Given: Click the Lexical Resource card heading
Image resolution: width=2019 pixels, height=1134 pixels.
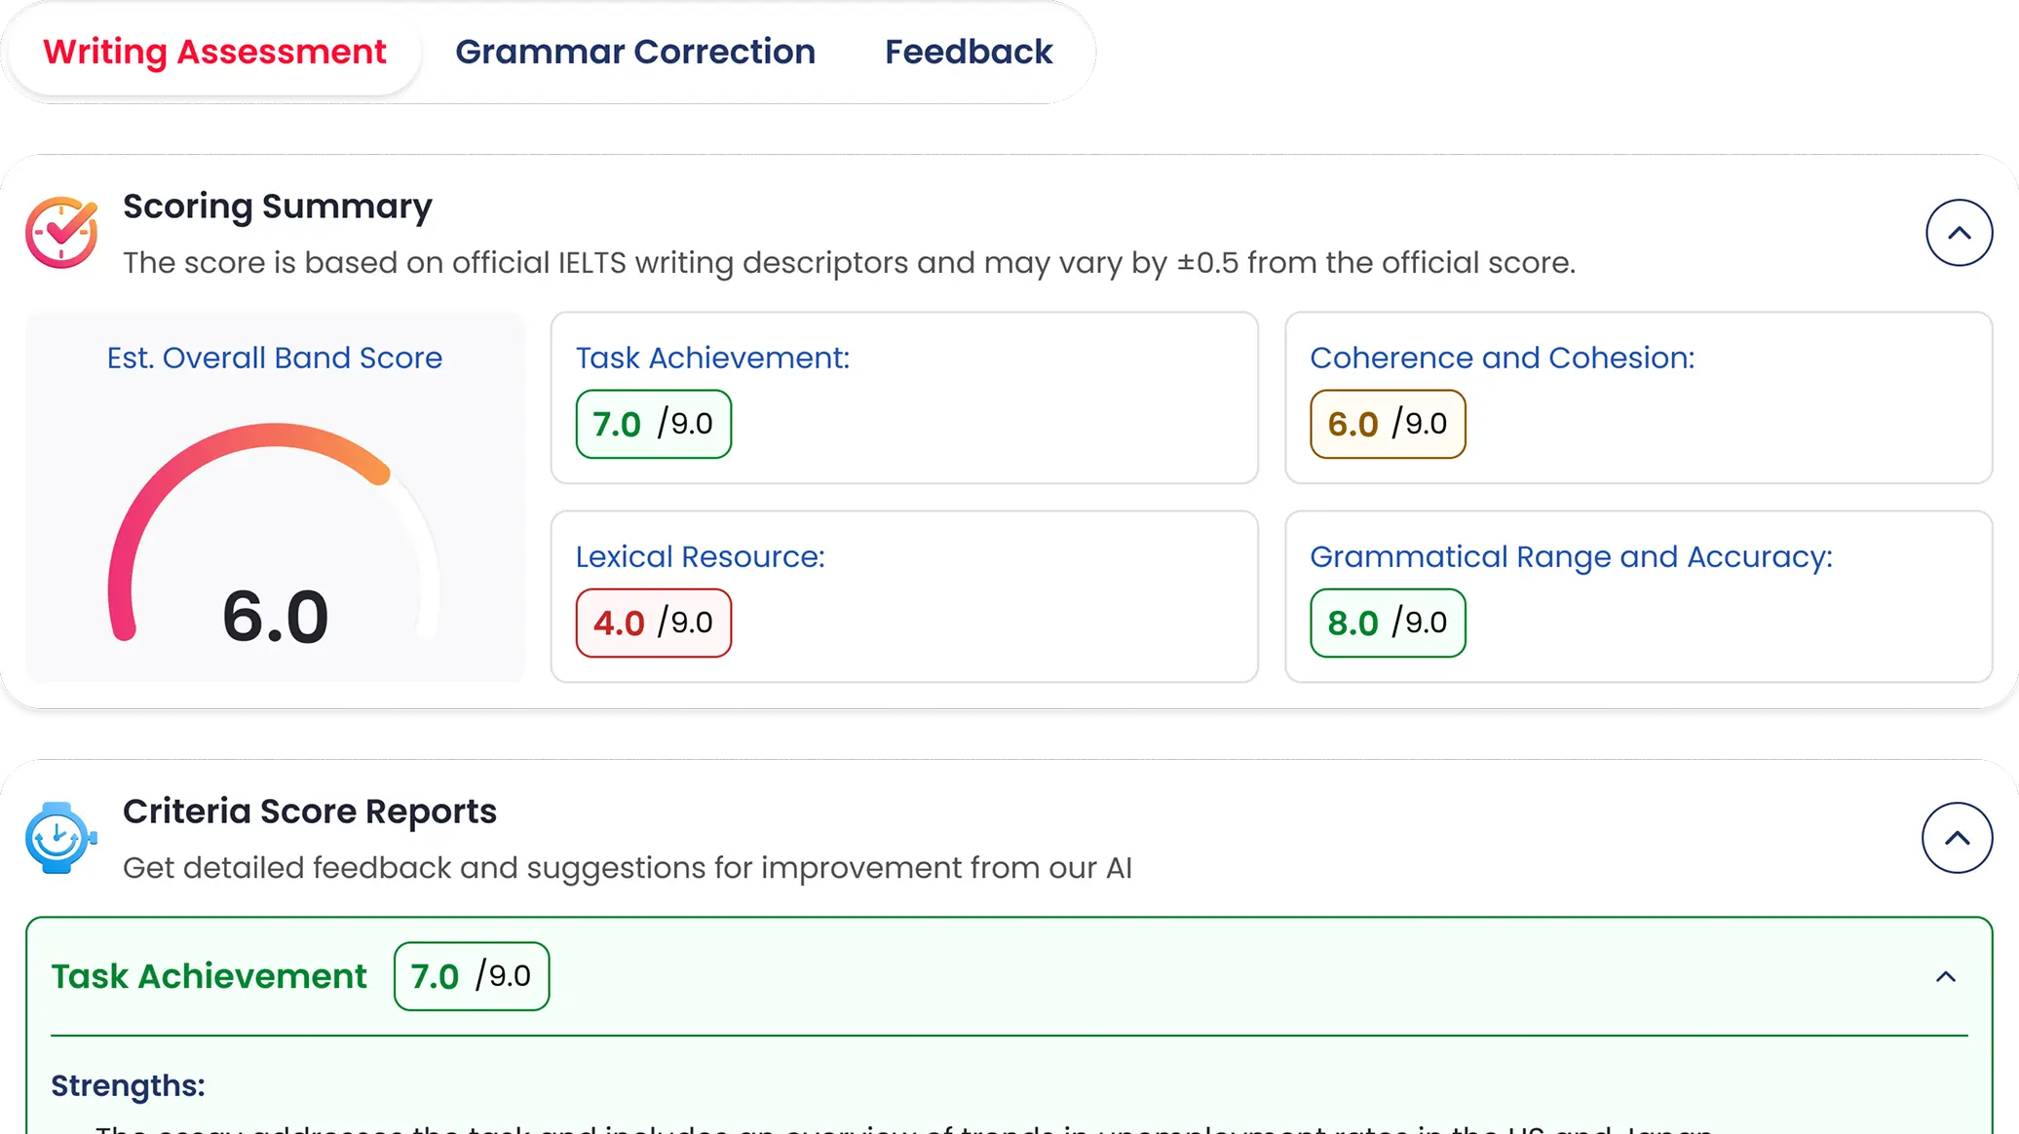Looking at the screenshot, I should (700, 556).
